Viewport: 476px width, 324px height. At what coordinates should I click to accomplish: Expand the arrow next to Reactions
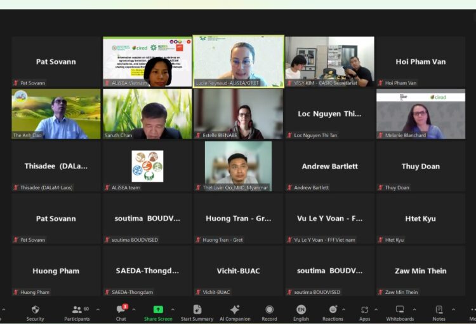(x=344, y=310)
